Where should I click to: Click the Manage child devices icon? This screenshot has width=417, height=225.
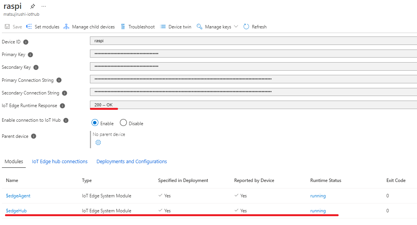coord(66,26)
